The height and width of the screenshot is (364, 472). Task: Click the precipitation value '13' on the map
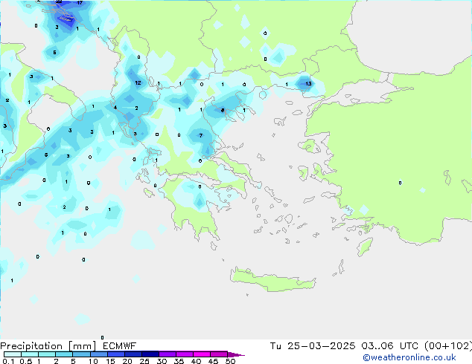308,83
